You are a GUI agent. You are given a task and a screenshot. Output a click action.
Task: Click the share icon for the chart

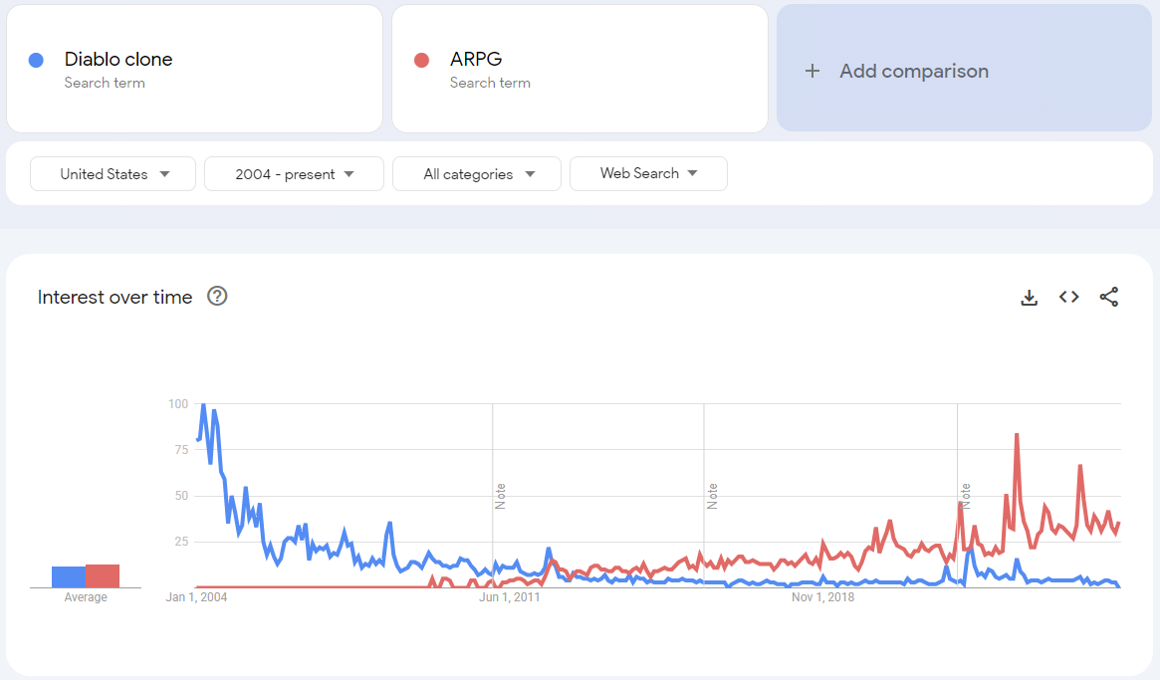pyautogui.click(x=1109, y=297)
